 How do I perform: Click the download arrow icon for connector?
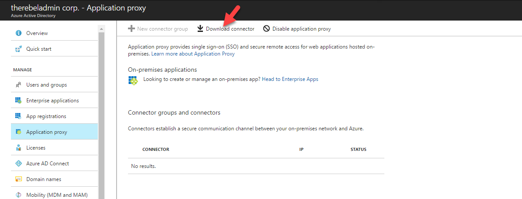(x=200, y=29)
